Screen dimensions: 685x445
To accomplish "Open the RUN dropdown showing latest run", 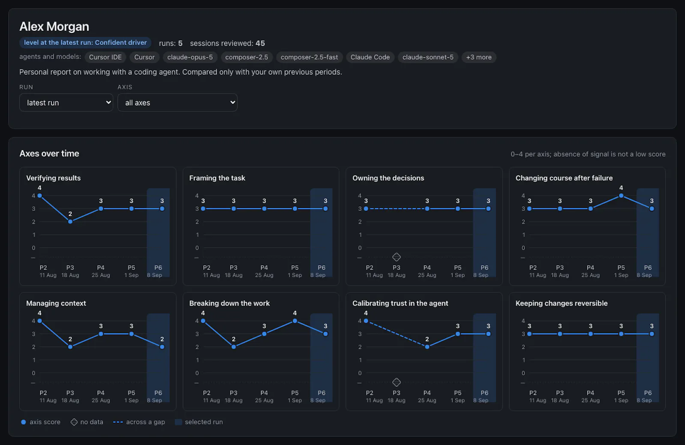I will tap(66, 103).
